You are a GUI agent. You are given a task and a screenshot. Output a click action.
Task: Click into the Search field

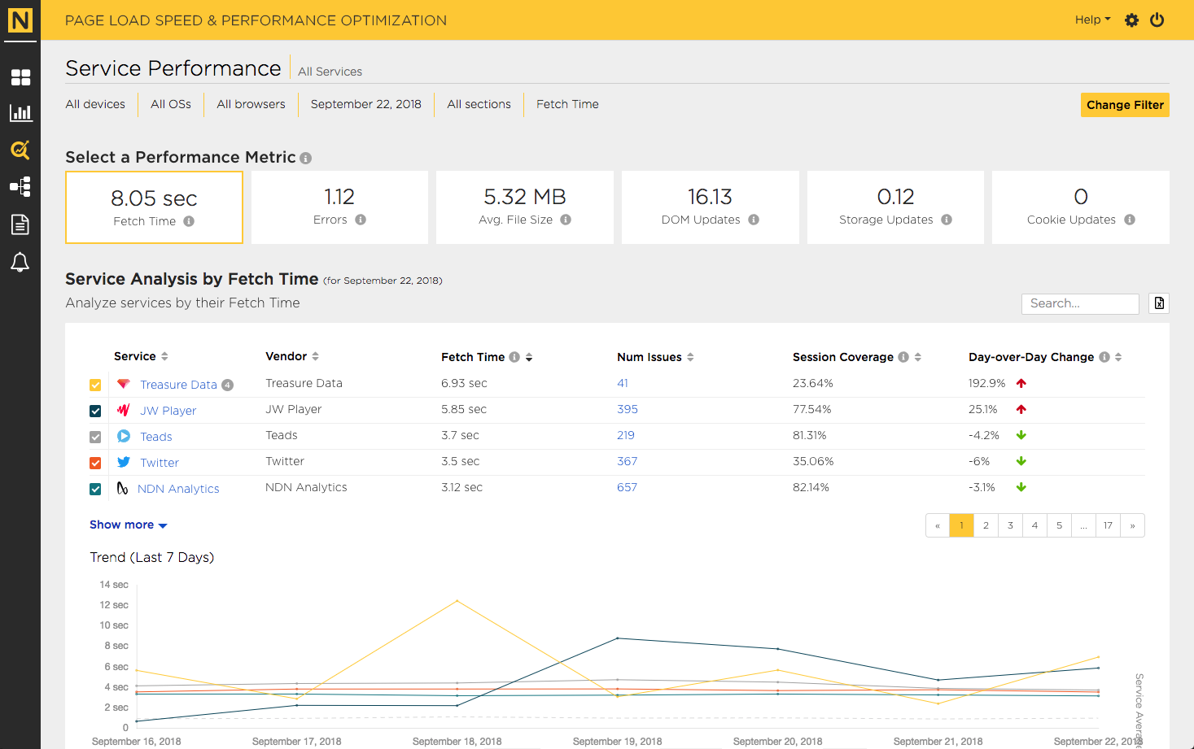point(1080,303)
